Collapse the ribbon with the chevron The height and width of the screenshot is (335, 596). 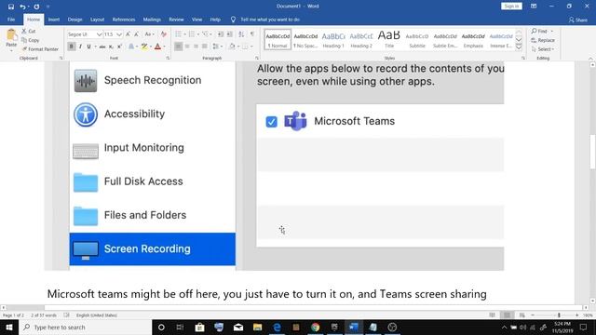point(590,58)
